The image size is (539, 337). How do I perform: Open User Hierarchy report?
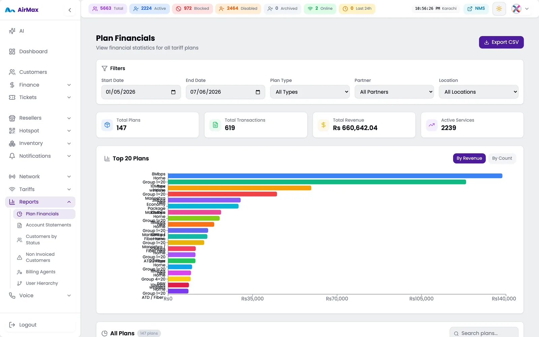click(x=44, y=283)
